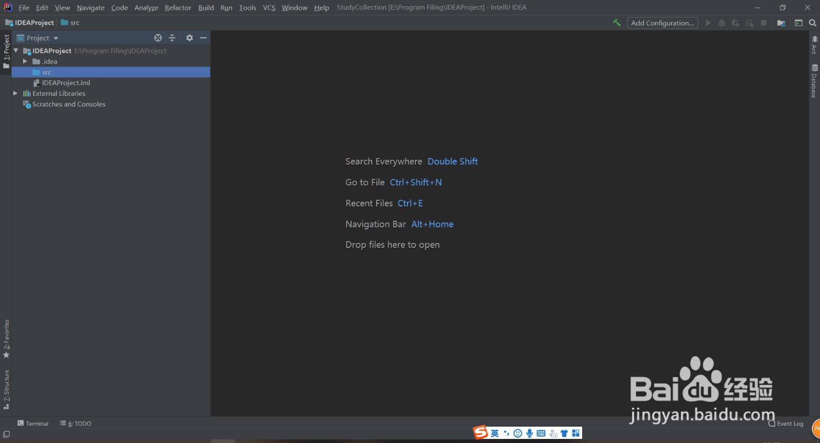The width and height of the screenshot is (820, 443).
Task: Toggle the 1: Project tool window stripe
Action: (6, 51)
